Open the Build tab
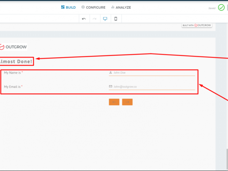Image resolution: width=228 pixels, height=171 pixels. coord(68,7)
